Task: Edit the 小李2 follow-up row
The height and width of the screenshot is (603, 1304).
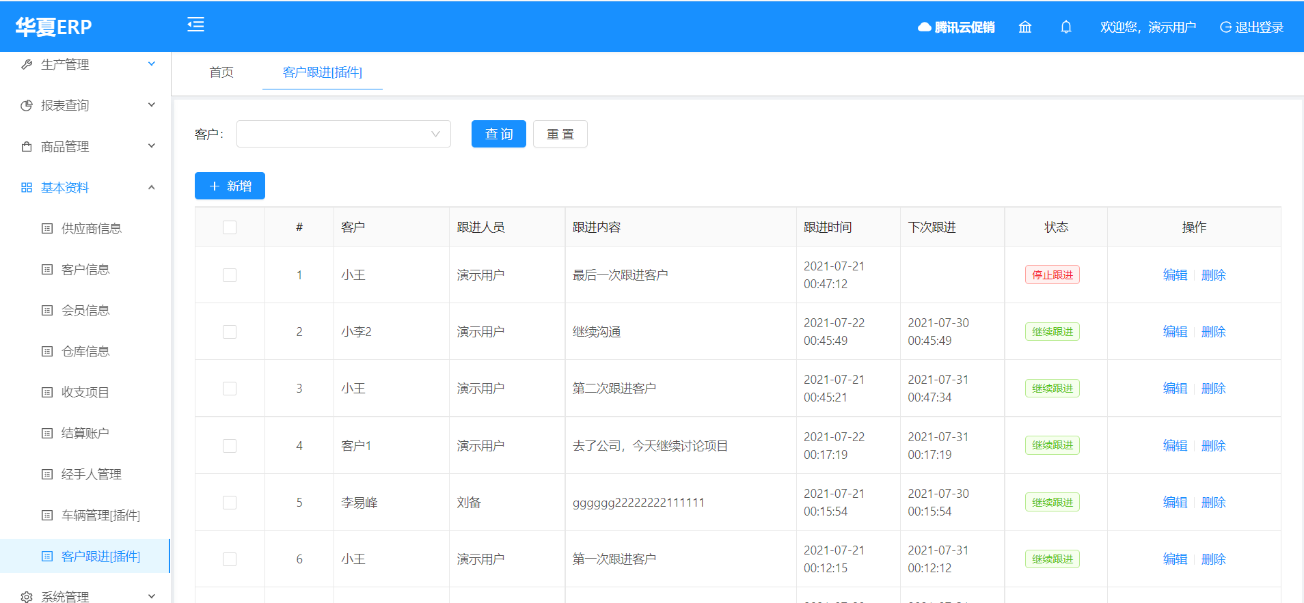Action: point(1176,332)
